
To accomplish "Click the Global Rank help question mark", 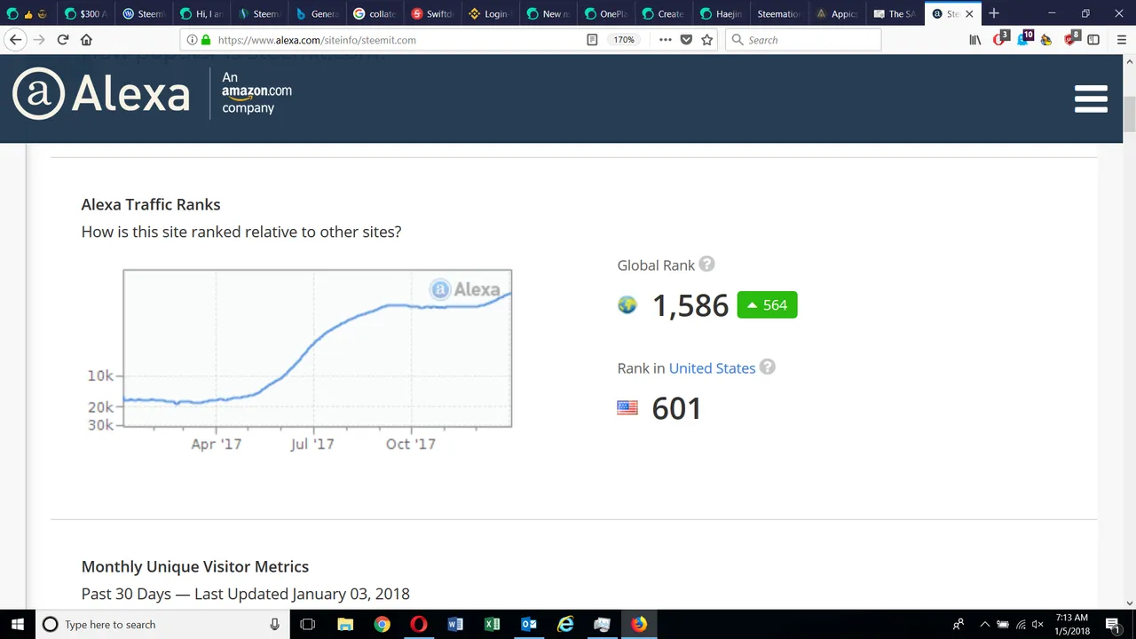I will pos(706,264).
